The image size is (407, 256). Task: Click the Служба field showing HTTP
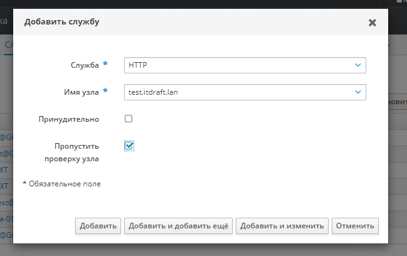(238, 65)
